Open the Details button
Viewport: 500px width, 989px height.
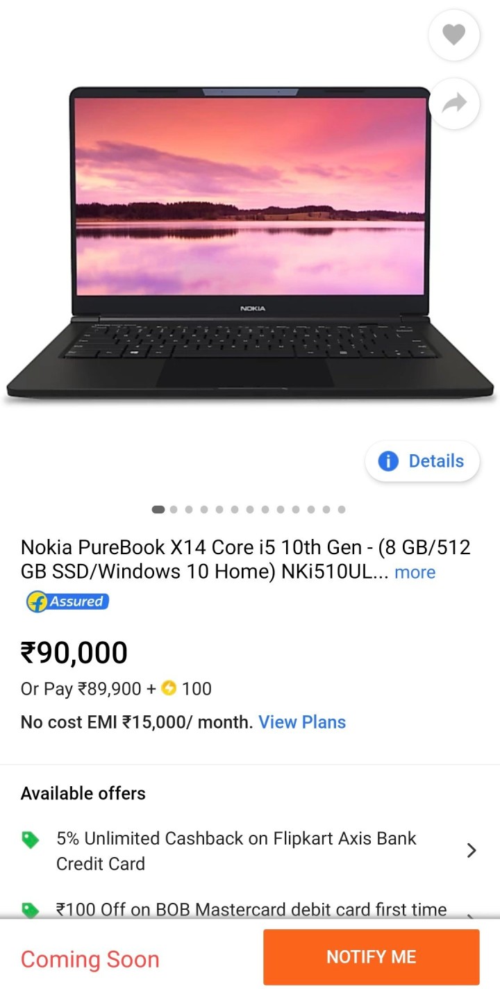coord(422,461)
